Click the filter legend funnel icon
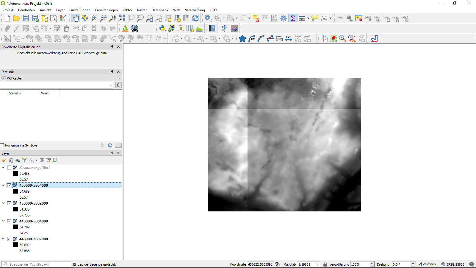This screenshot has height=268, width=476. click(x=24, y=160)
